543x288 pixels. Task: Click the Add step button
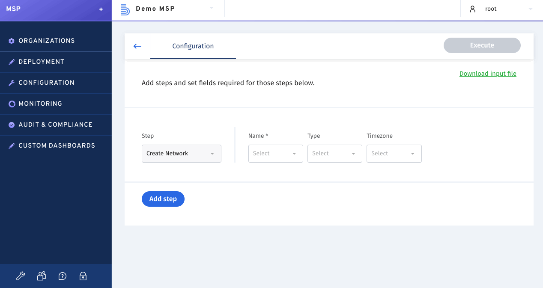tap(163, 199)
